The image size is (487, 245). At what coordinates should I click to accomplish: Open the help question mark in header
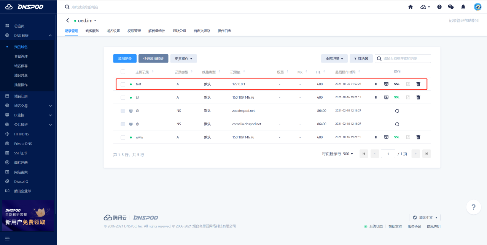point(439,7)
